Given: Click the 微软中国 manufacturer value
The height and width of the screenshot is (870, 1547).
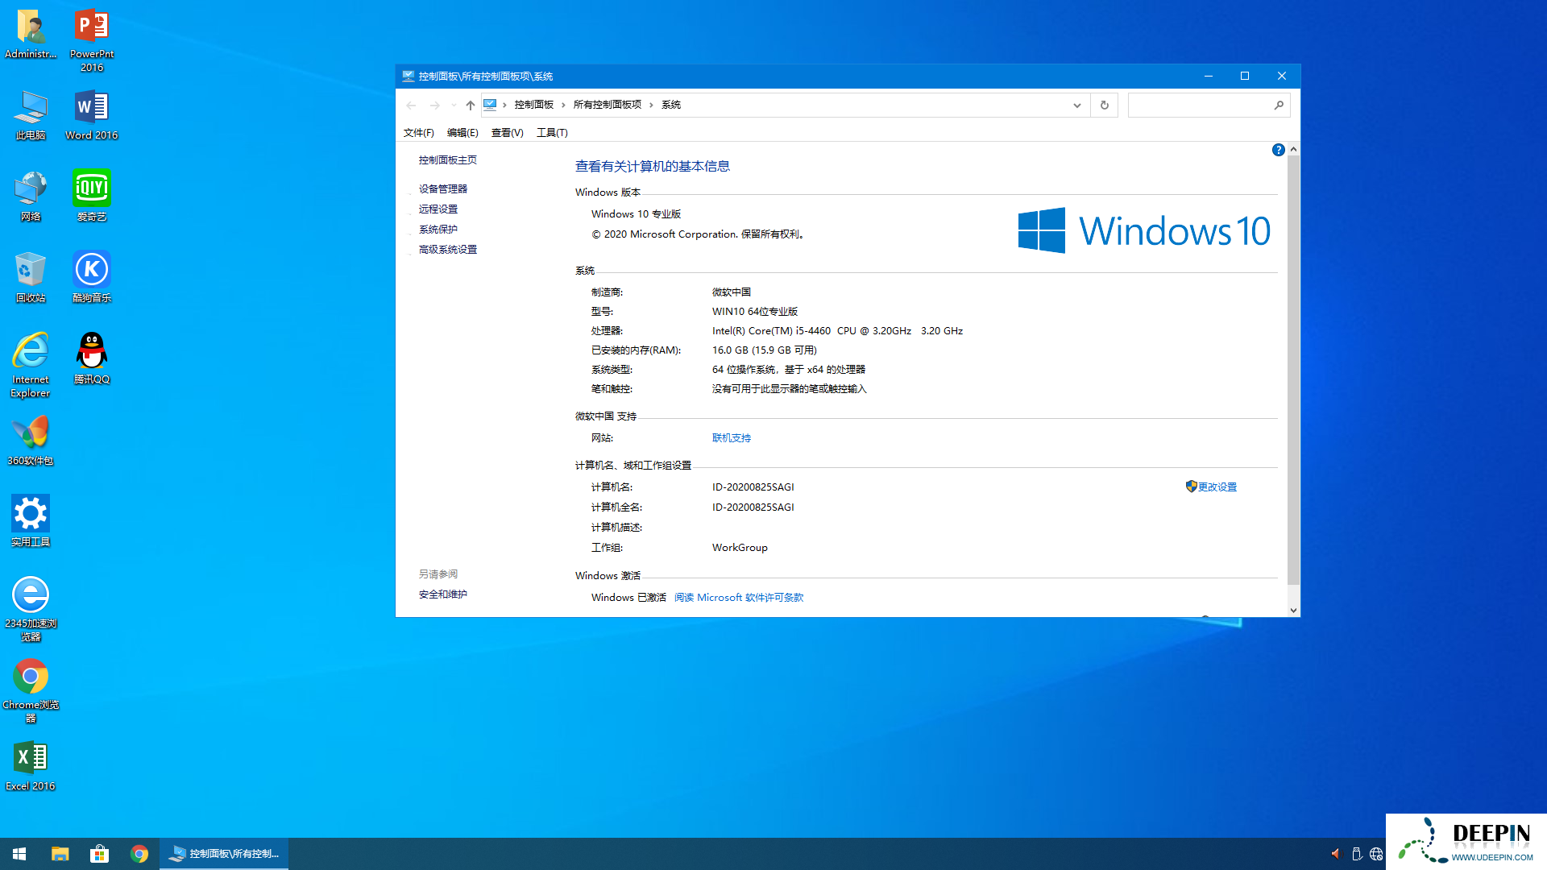Looking at the screenshot, I should [x=732, y=292].
